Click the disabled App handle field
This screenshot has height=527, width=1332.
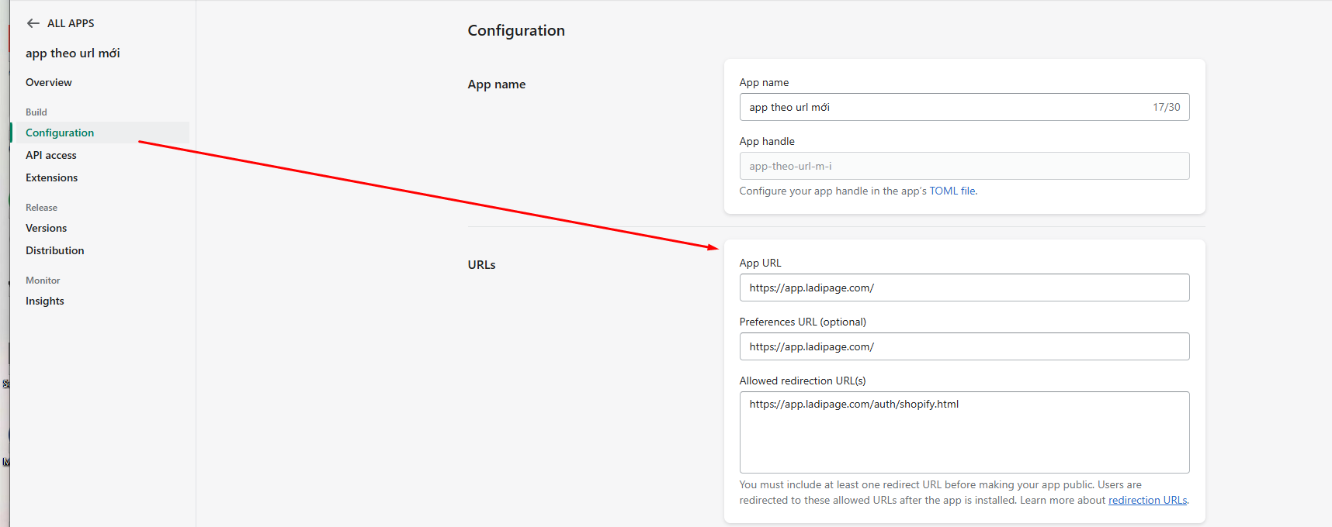tap(964, 166)
